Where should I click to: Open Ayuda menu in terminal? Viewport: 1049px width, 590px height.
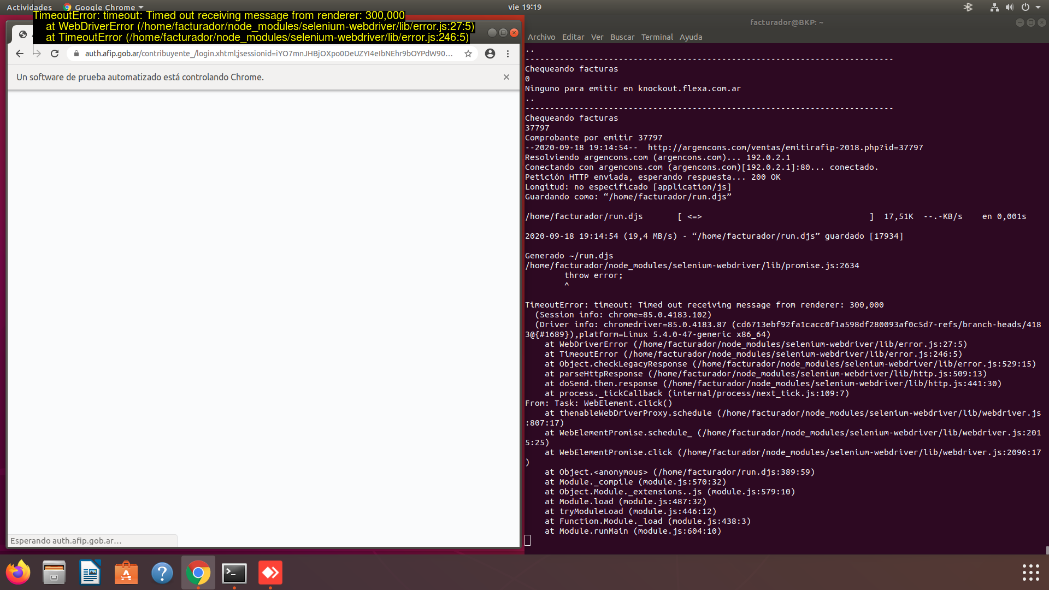click(x=691, y=37)
